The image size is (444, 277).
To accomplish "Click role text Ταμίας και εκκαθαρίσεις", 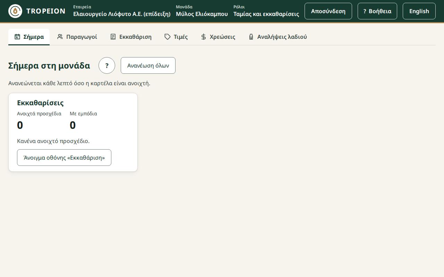I will 266,14.
